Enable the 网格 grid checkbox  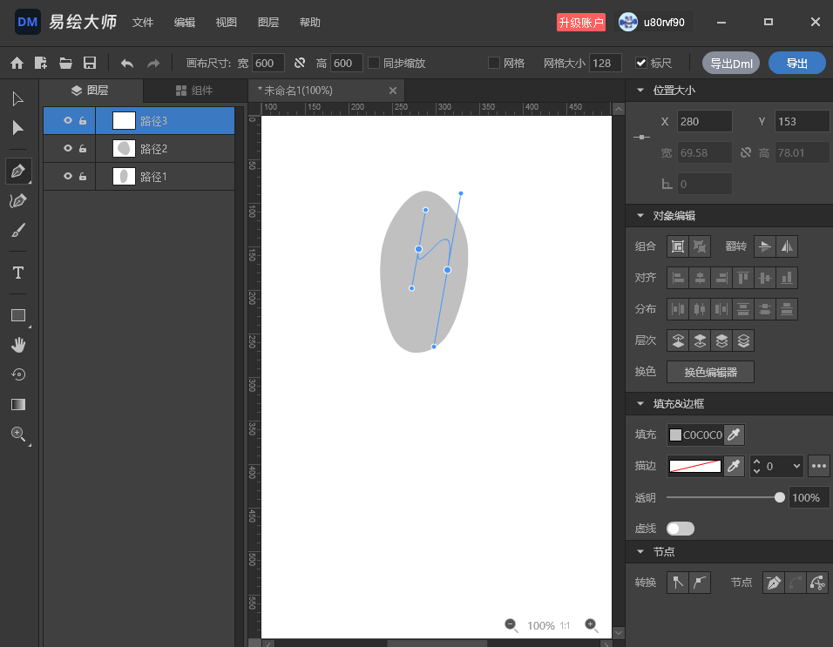(x=494, y=63)
